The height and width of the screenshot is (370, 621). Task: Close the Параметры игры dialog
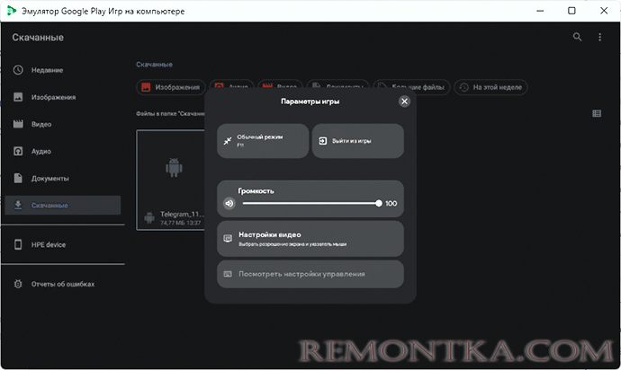click(x=404, y=101)
